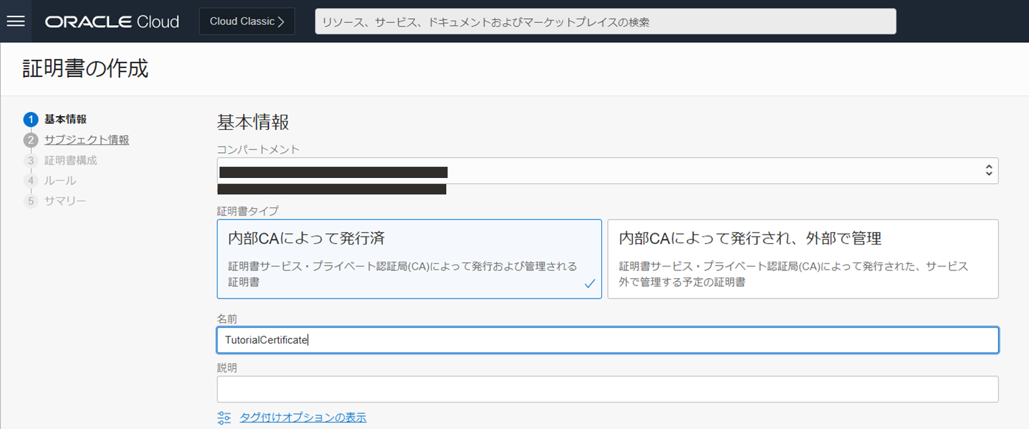Click the tag options icon beside the link
1029x429 pixels.
click(223, 417)
